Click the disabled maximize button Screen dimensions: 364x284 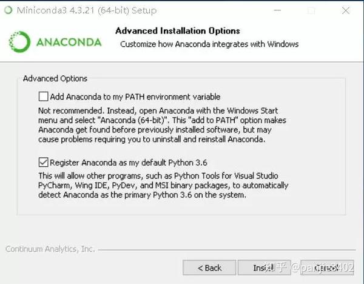click(311, 10)
